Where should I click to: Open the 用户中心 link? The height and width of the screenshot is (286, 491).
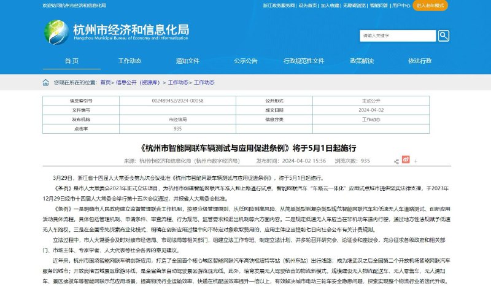coord(401,6)
